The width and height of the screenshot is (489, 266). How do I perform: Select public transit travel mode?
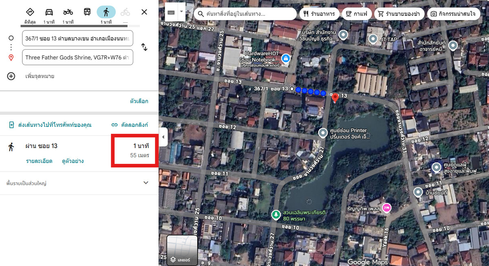click(x=87, y=12)
